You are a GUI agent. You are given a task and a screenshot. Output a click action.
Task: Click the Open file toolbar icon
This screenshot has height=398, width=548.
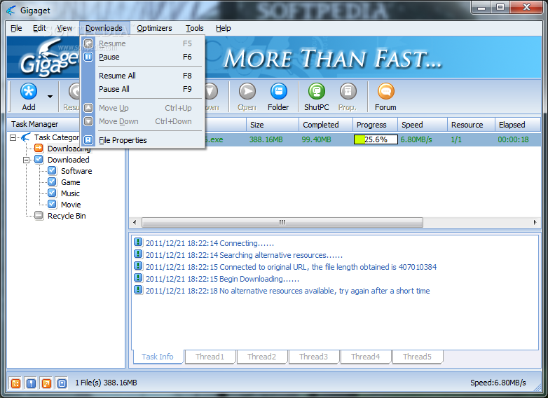247,92
